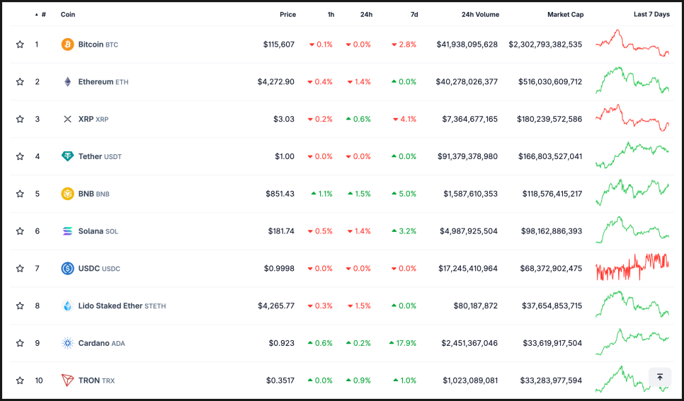Add XRP to favorites via star
Image resolution: width=684 pixels, height=401 pixels.
(x=20, y=119)
